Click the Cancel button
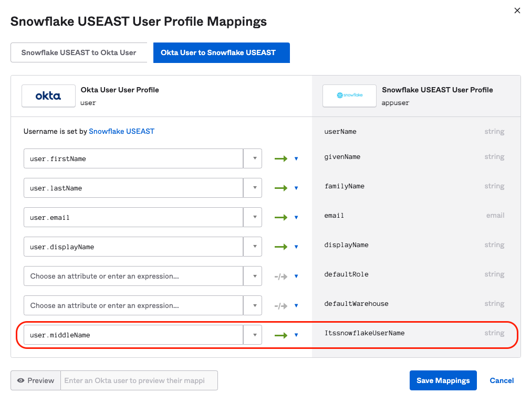 point(501,380)
